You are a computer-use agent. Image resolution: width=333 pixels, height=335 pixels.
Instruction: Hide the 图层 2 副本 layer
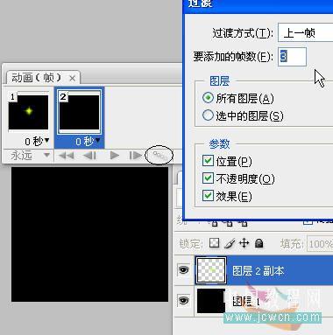point(183,270)
